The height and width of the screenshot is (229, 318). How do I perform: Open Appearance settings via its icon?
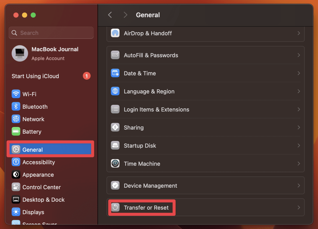point(16,175)
